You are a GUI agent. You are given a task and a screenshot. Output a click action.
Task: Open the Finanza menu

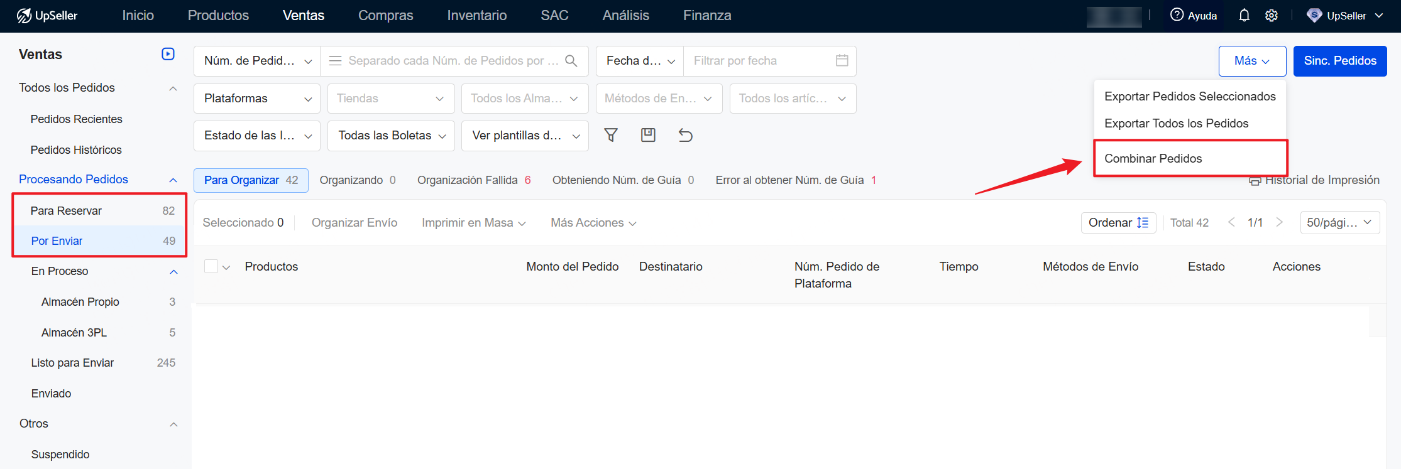(707, 16)
